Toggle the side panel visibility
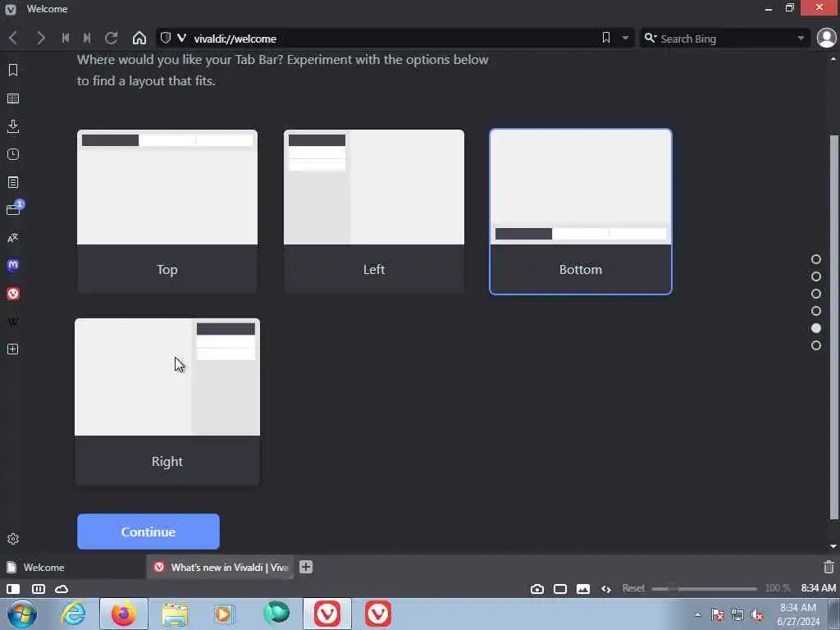Screen dimensions: 840x630 13,589
